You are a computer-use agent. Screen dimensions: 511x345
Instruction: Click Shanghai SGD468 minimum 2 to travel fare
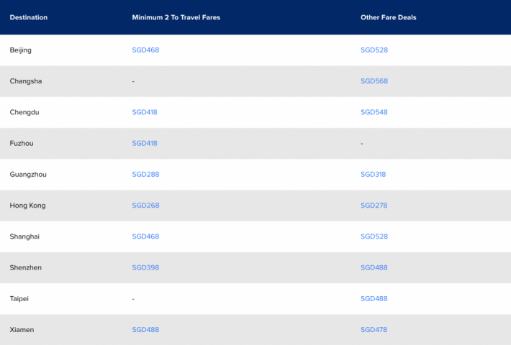tap(145, 236)
